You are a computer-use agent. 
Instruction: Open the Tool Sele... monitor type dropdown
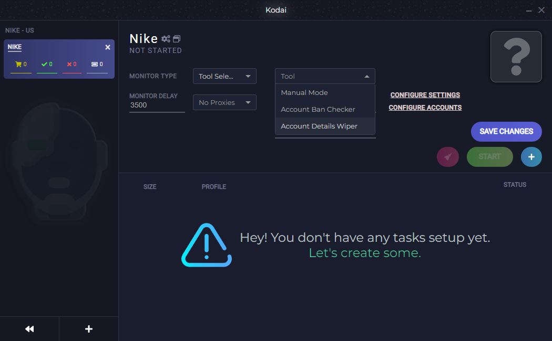pyautogui.click(x=224, y=76)
